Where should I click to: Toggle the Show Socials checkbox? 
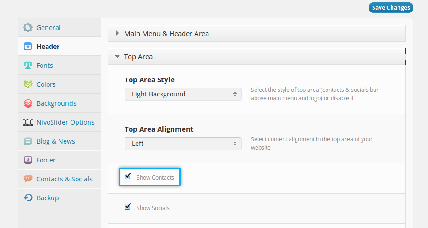[128, 206]
